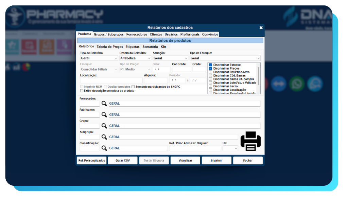Open the Tipo de Estoque dropdown

point(225,58)
